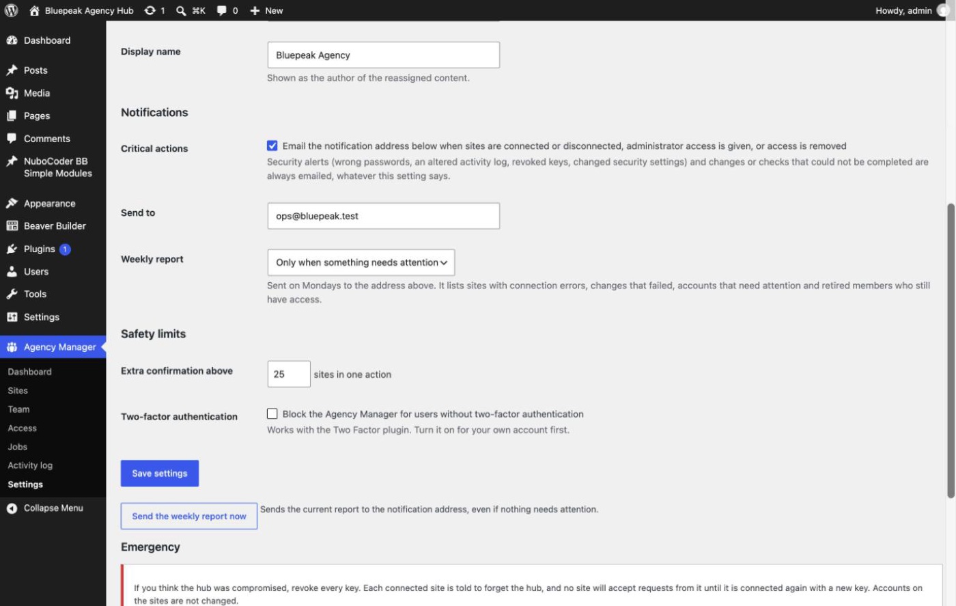Click the updates circular arrows icon
Viewport: 956px width, 606px height.
coord(150,10)
